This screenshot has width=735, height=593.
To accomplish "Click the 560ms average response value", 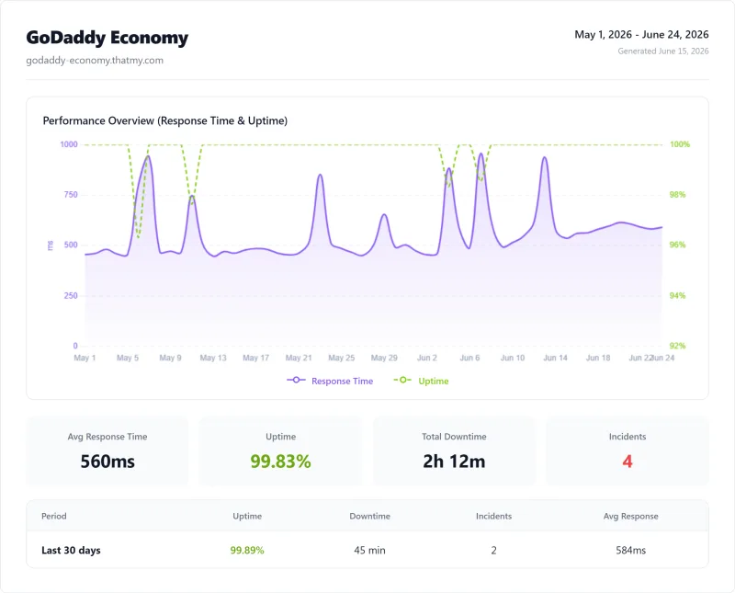I will (107, 462).
